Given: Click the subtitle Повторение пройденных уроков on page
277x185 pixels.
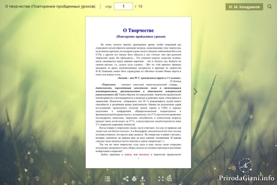Looking at the screenshot, I should [141, 37].
